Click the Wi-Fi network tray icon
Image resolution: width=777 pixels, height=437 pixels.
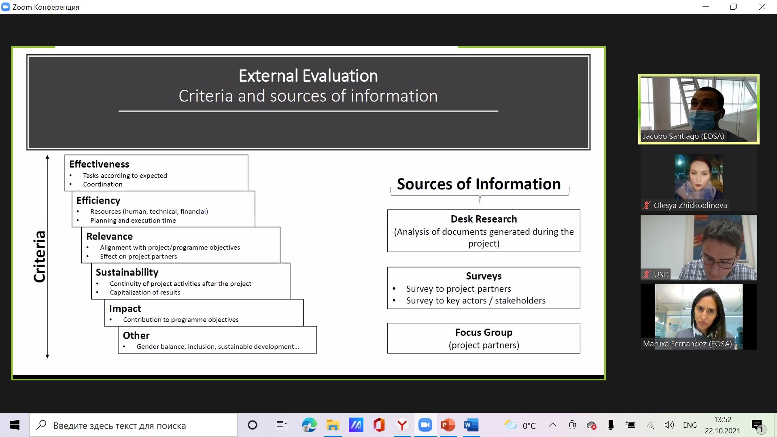point(650,425)
